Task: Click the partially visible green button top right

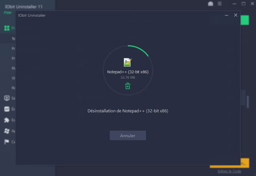Action: click(x=245, y=20)
